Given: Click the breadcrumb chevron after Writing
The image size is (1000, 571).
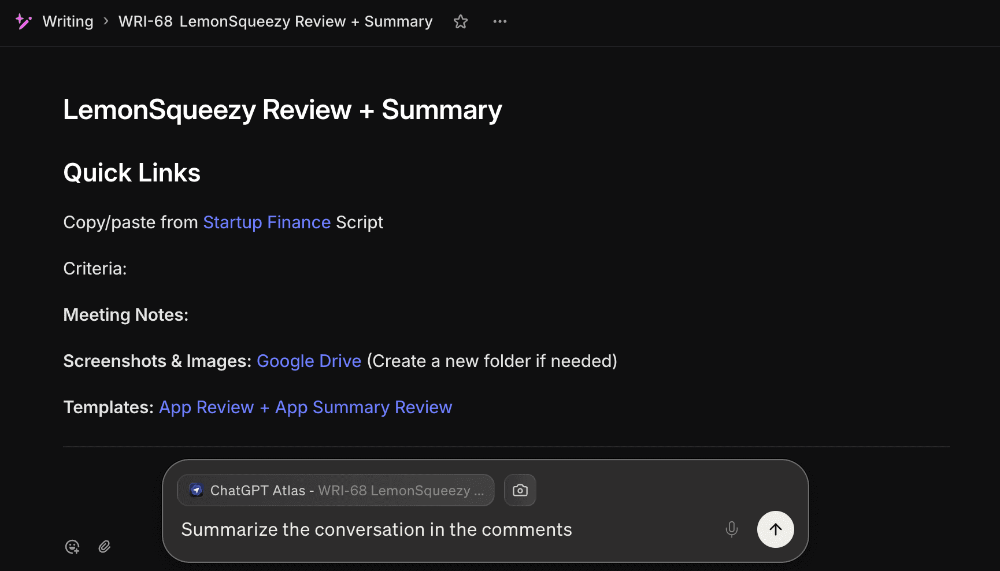Looking at the screenshot, I should coord(106,21).
